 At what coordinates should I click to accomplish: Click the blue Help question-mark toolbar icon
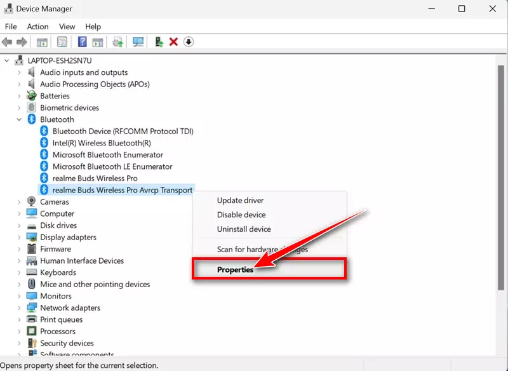tap(83, 42)
